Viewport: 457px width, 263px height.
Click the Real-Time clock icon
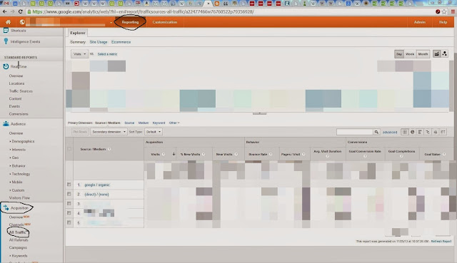(x=6, y=66)
